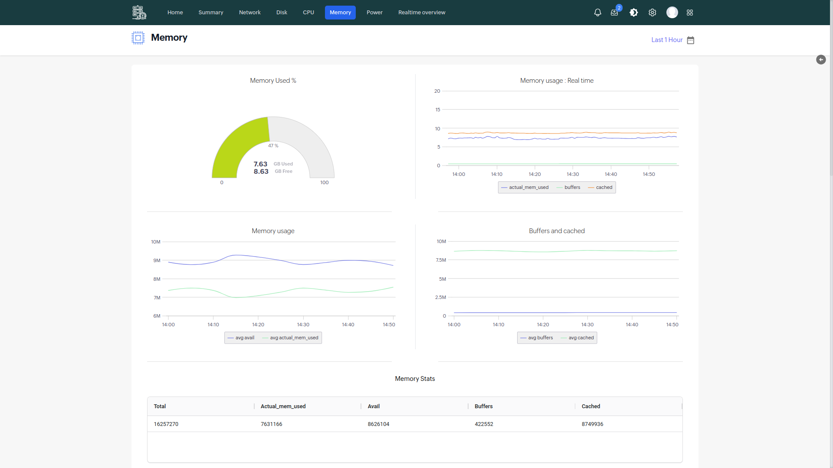Click the grid/apps menu icon
The width and height of the screenshot is (833, 468).
coord(691,13)
